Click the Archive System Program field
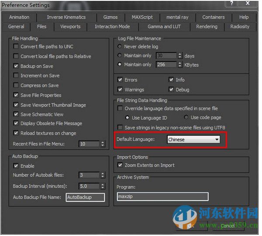262x236 pixels. pyautogui.click(x=163, y=197)
